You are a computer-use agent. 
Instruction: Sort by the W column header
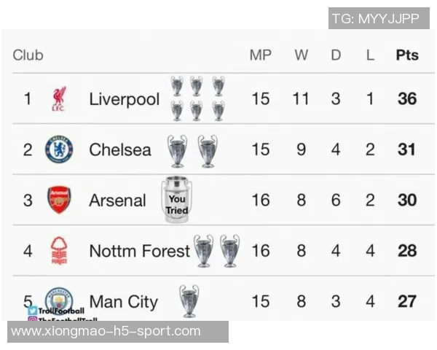pos(301,55)
